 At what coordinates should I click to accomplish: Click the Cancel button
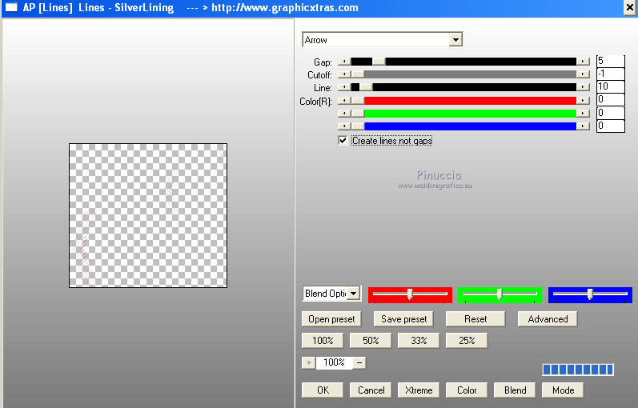tap(371, 390)
